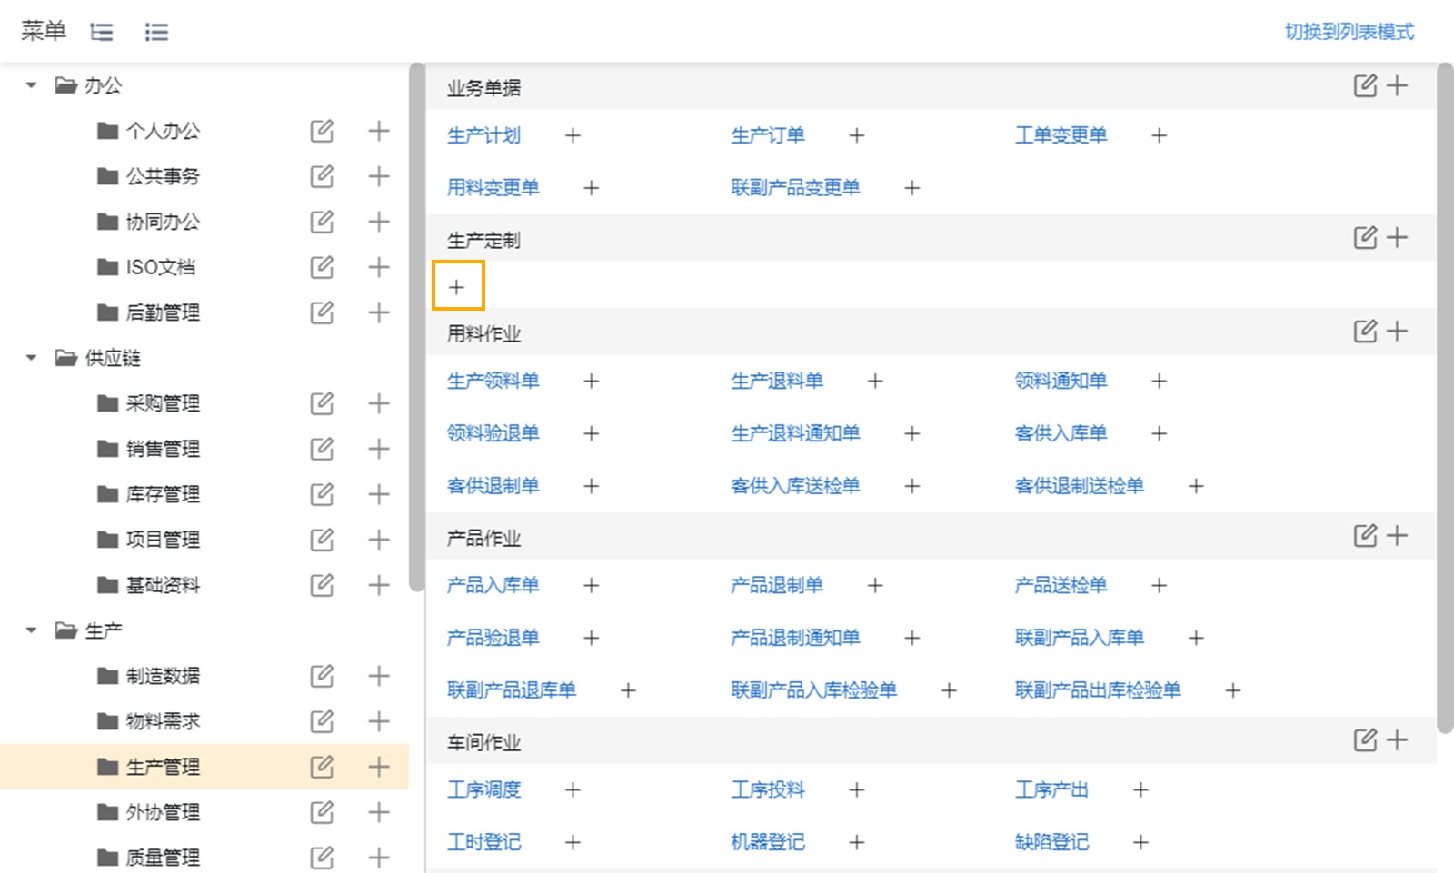Open 领料验退单 link

493,433
